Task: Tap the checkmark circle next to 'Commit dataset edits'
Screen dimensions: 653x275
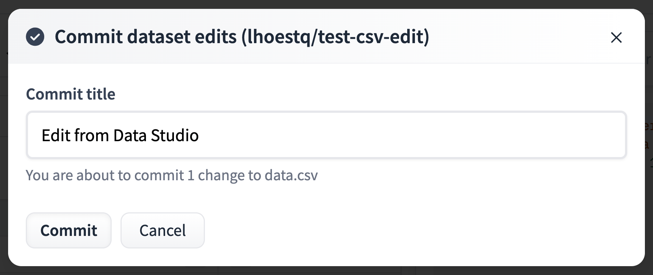Action: (35, 37)
